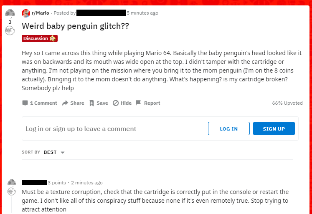This screenshot has height=214, width=312.
Task: Upvote the penguin glitch post
Action: [x=10, y=13]
